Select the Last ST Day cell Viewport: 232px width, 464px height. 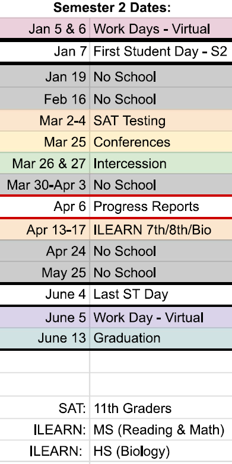(161, 295)
